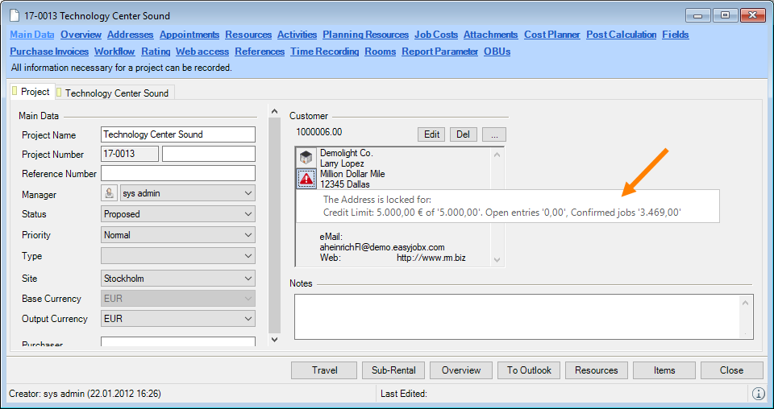
Task: Switch to Technology Center Sound tab
Action: pyautogui.click(x=115, y=93)
